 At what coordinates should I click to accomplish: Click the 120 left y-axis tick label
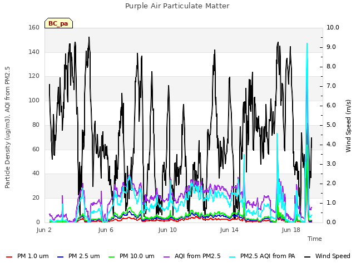click(x=34, y=76)
